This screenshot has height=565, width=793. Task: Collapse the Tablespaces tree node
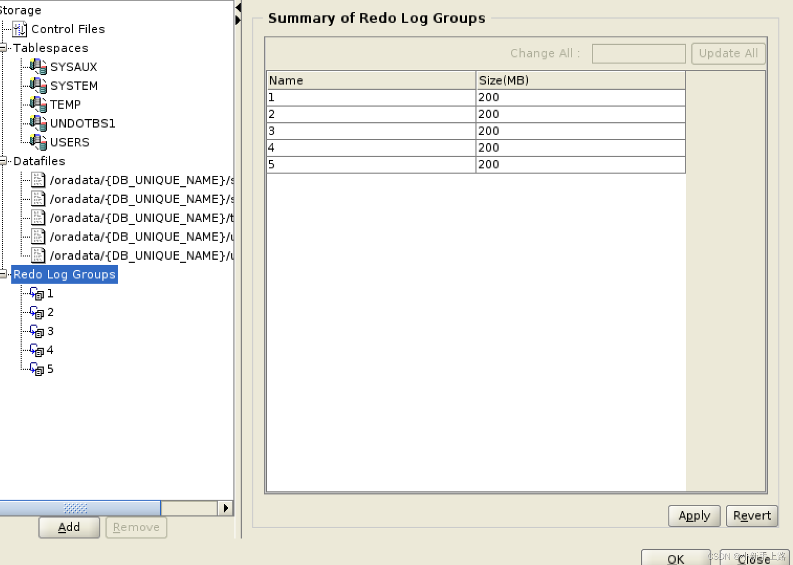click(x=3, y=47)
